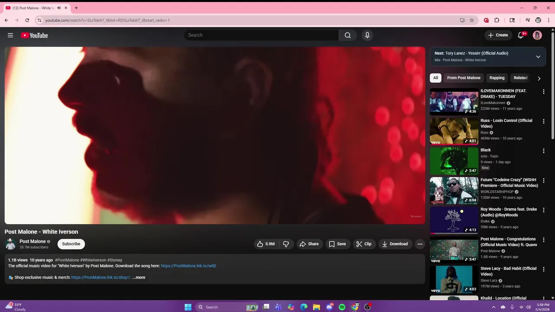This screenshot has width=555, height=312.
Task: Select the Related filter chip
Action: coord(520,78)
